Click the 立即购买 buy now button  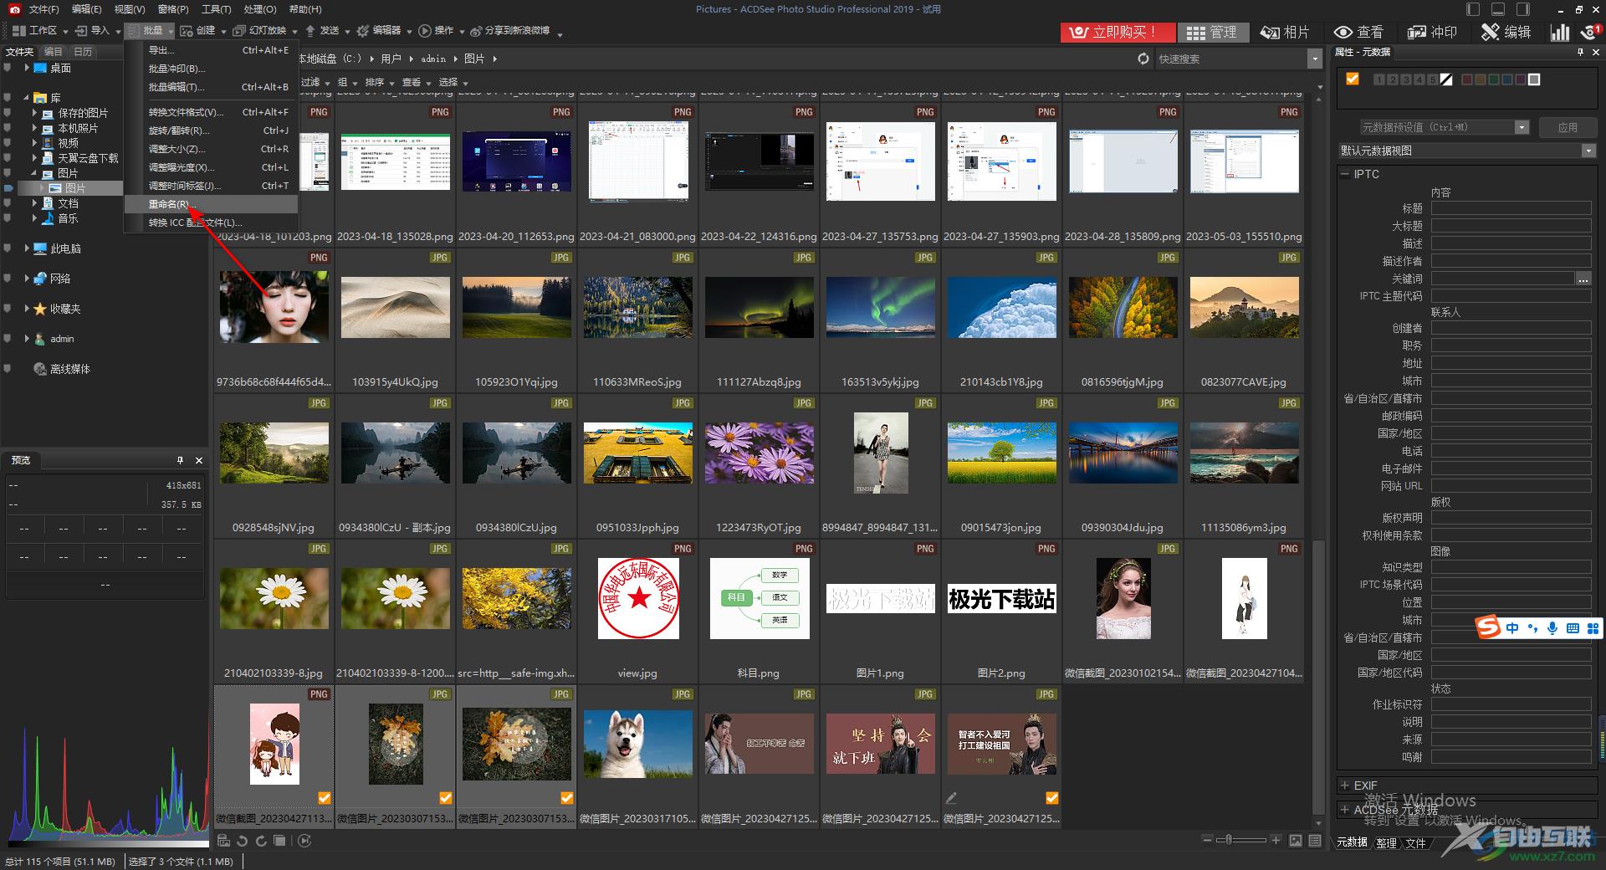click(x=1118, y=32)
